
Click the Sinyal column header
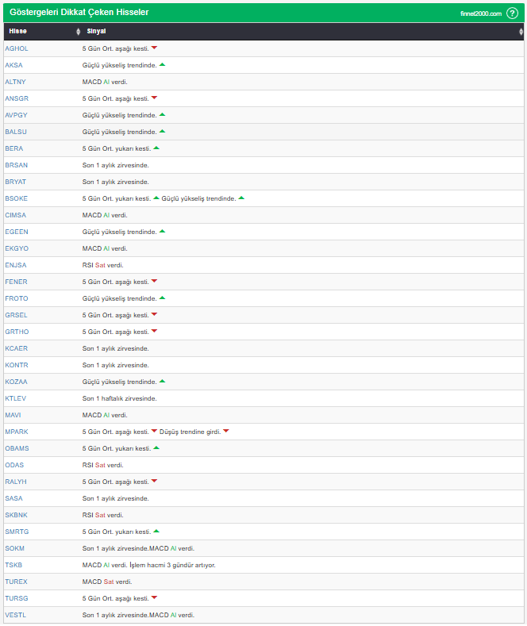tap(96, 32)
